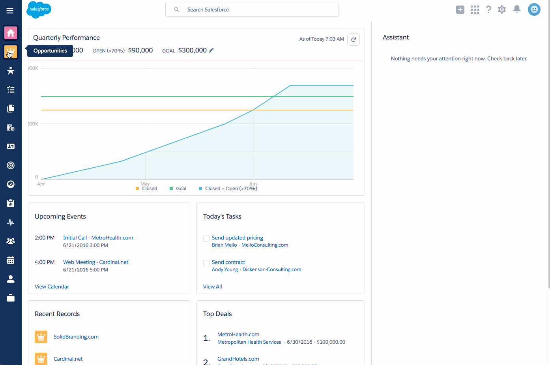Open the App Launcher grid
Image resolution: width=550 pixels, height=365 pixels.
click(475, 9)
